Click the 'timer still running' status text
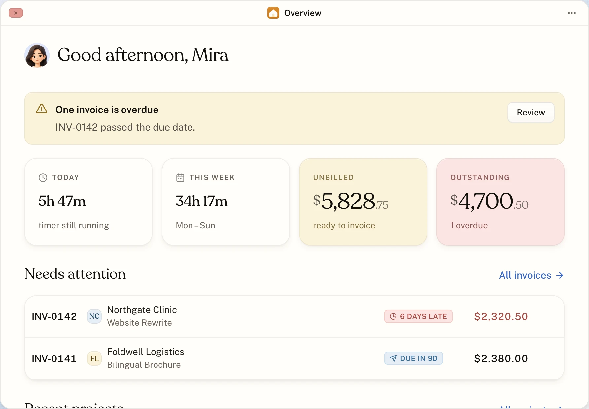This screenshot has width=589, height=409. click(74, 225)
